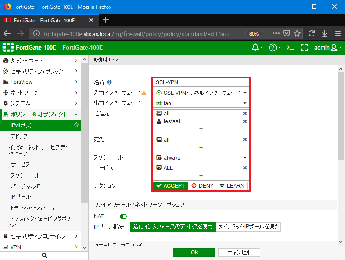Expand the ダッシュボード menu
The image size is (345, 260).
pos(40,60)
